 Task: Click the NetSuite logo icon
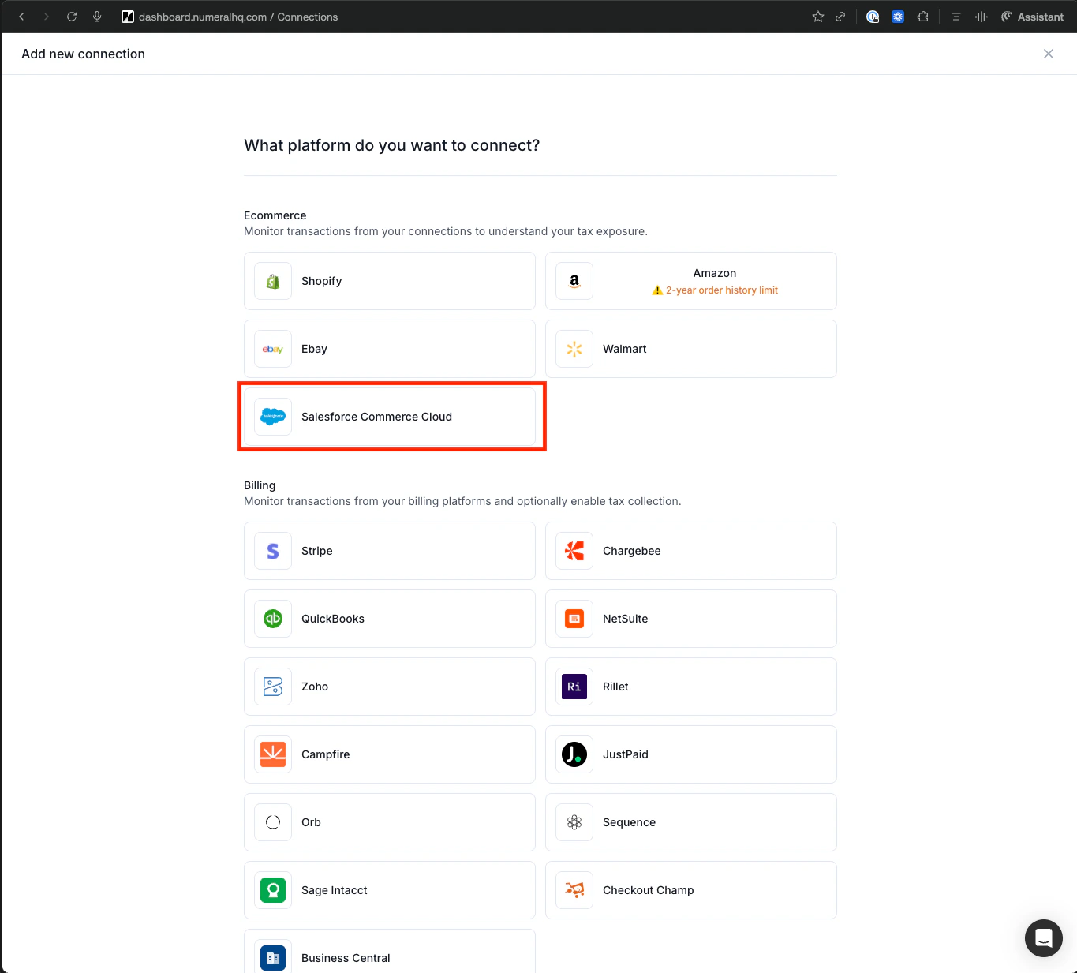point(574,619)
